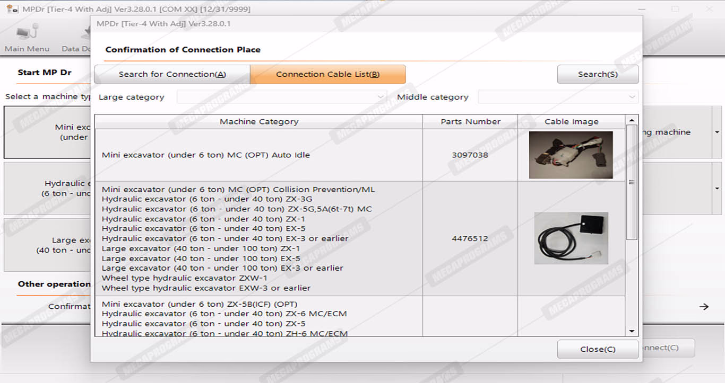The height and width of the screenshot is (383, 725).
Task: Open the Large category dropdown
Action: (x=282, y=97)
